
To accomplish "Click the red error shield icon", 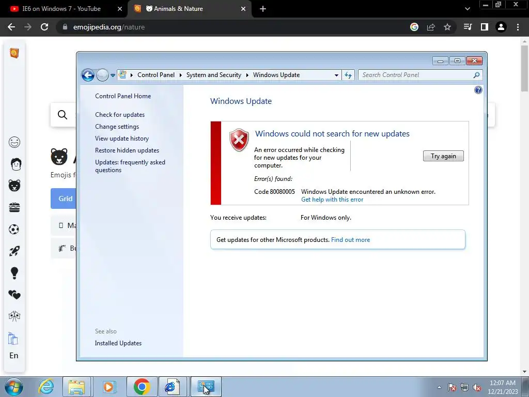I will (239, 140).
